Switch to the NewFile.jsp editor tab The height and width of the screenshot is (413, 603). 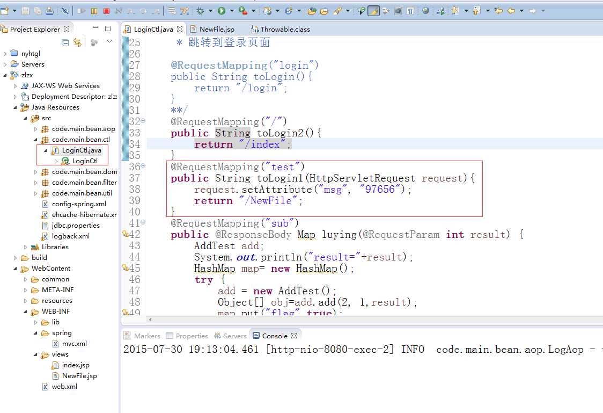(216, 29)
